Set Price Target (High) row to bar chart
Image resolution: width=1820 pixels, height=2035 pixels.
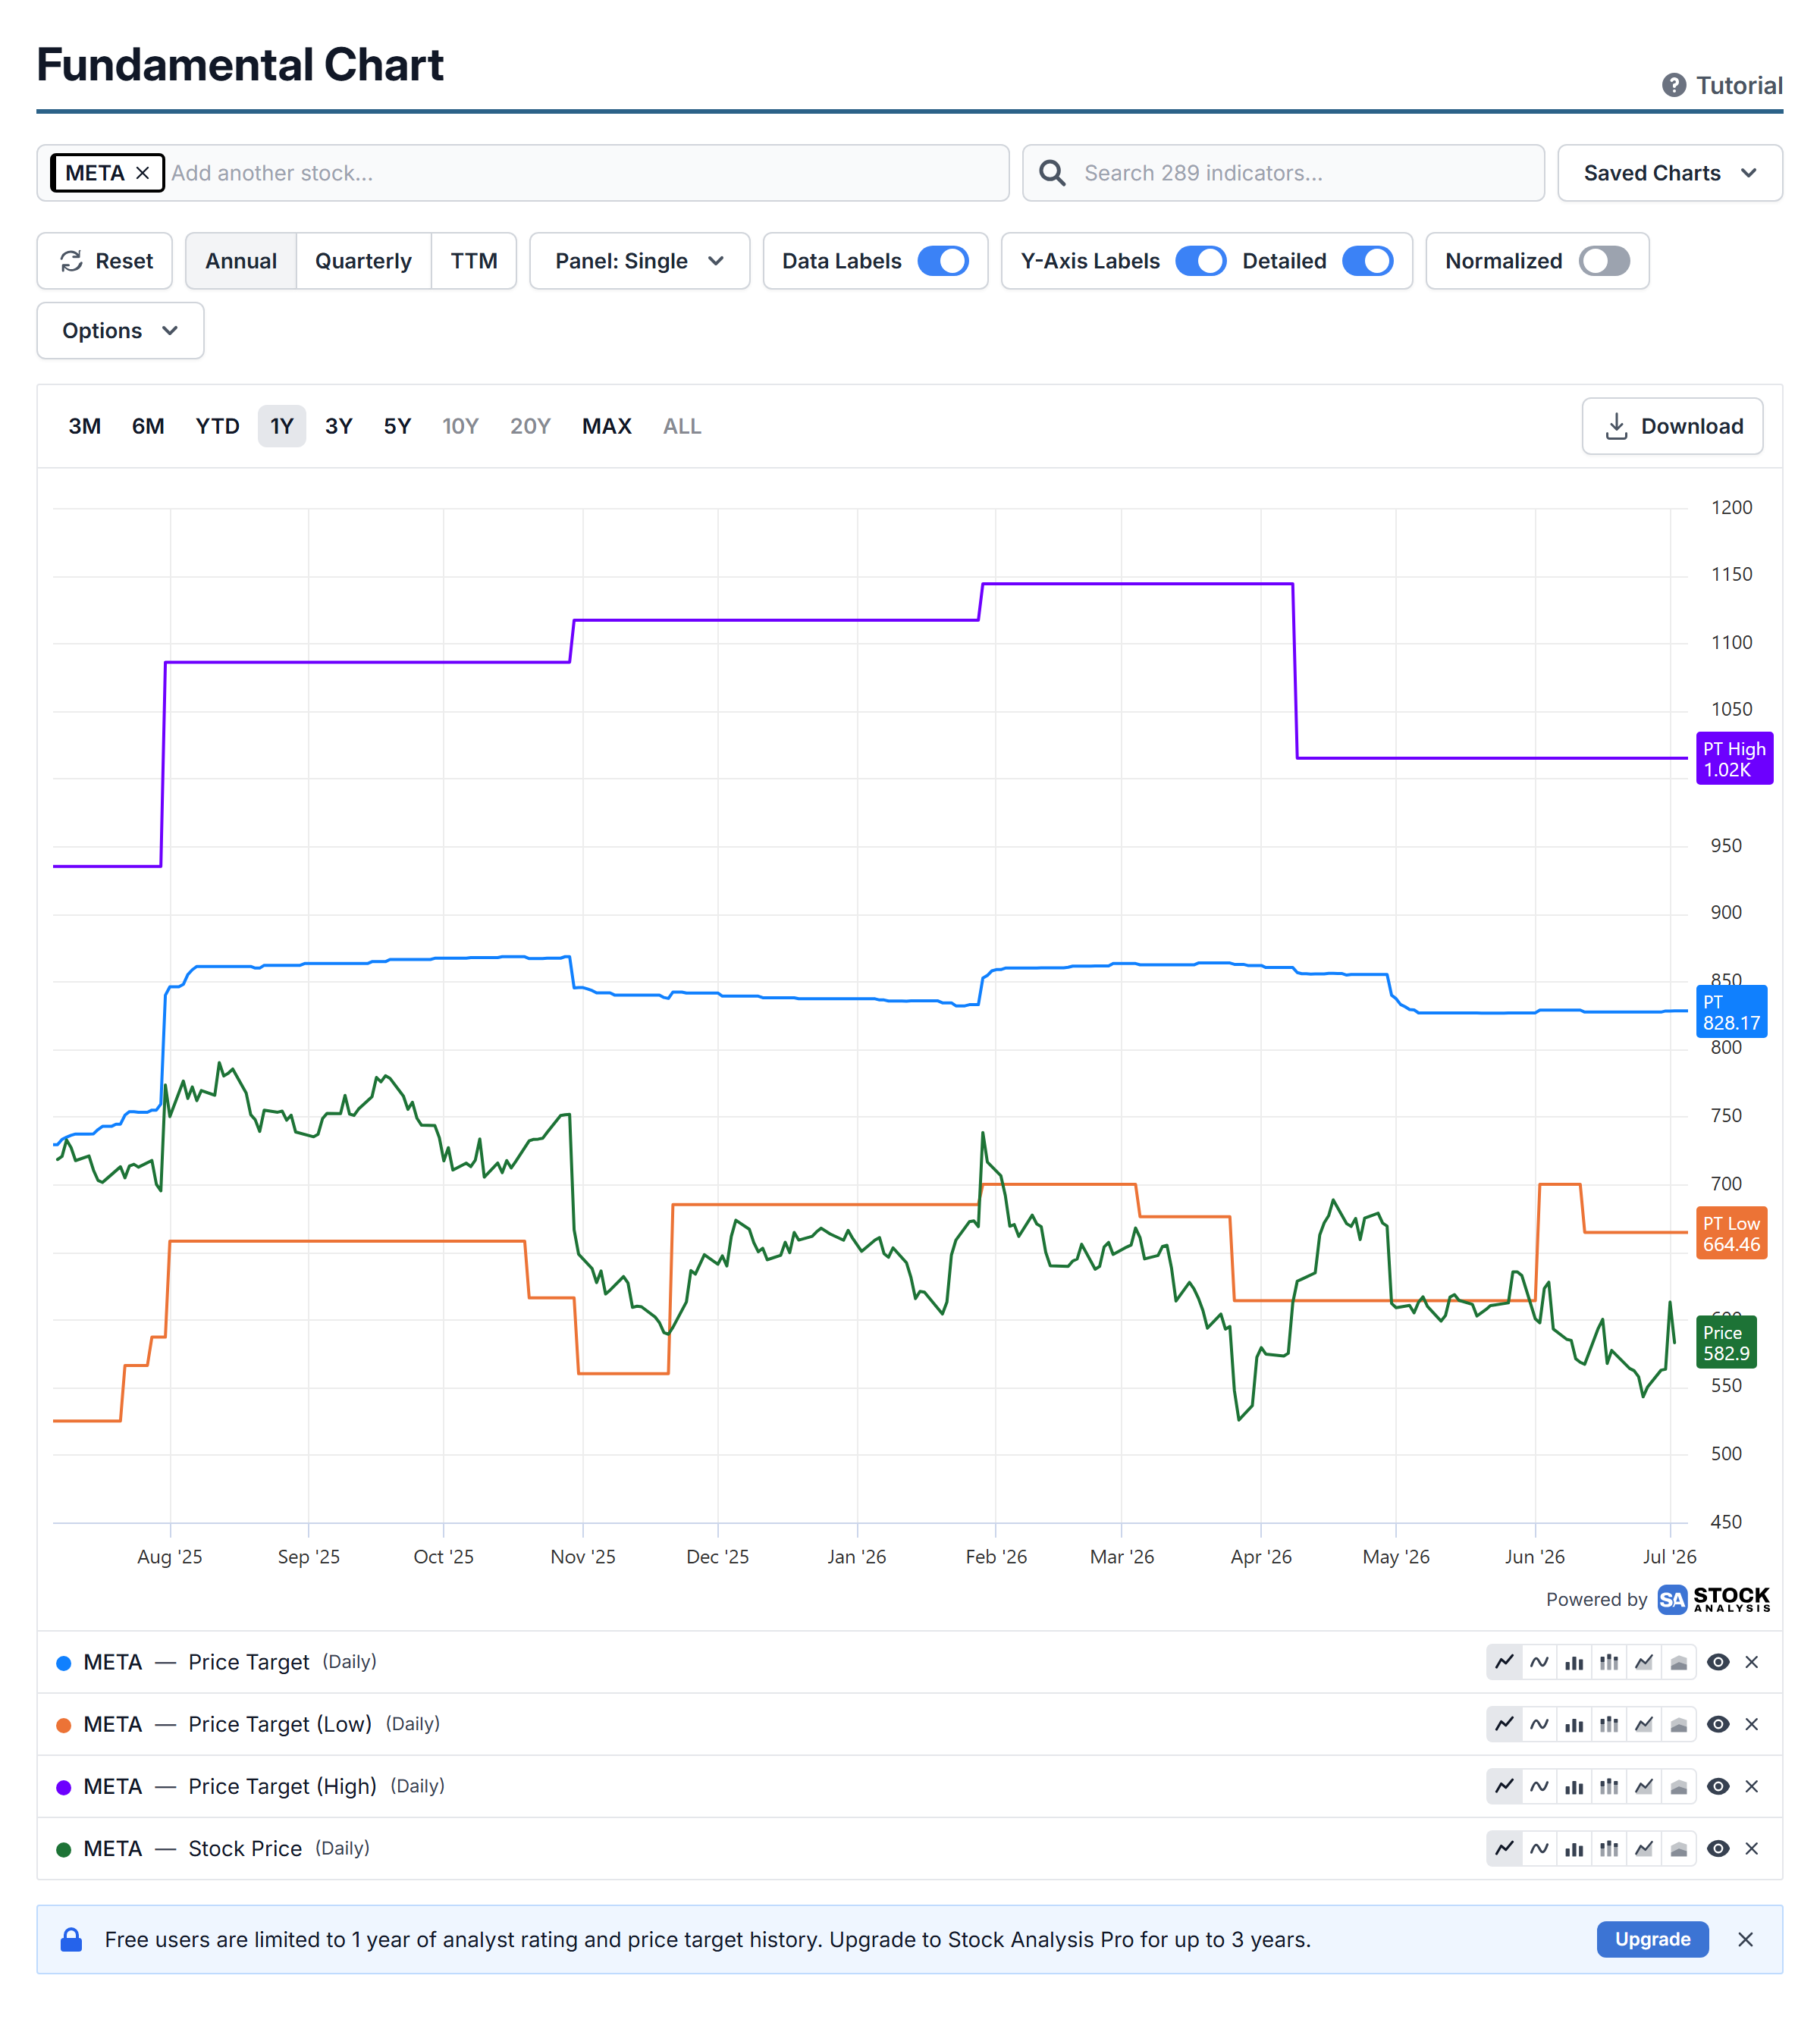[x=1574, y=1786]
